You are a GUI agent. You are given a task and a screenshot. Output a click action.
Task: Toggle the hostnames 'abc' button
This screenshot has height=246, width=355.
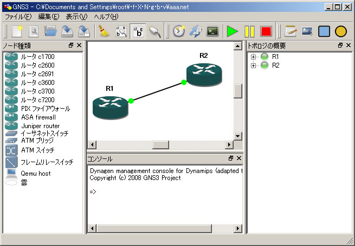pos(138,31)
